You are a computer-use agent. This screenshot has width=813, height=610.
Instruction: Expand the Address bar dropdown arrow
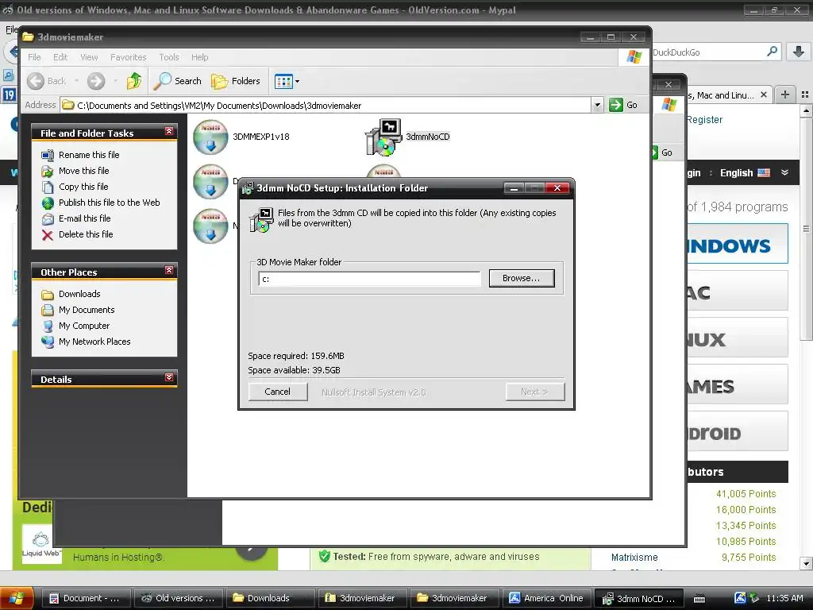click(597, 106)
